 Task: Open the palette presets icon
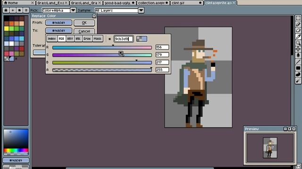coord(19,10)
